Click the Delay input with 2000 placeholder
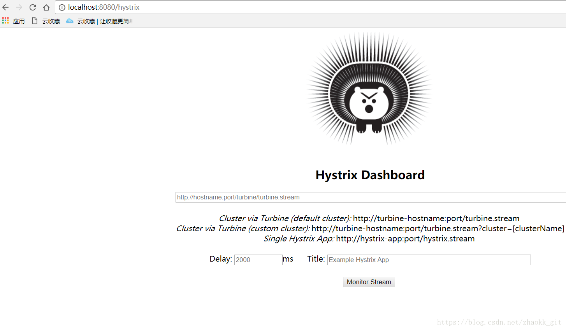The width and height of the screenshot is (566, 330). (x=258, y=260)
